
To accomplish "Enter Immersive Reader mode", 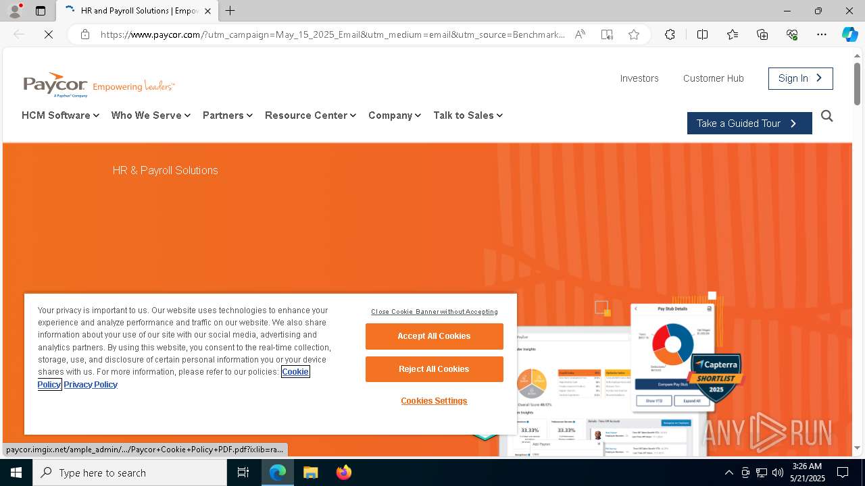I will coord(607,34).
